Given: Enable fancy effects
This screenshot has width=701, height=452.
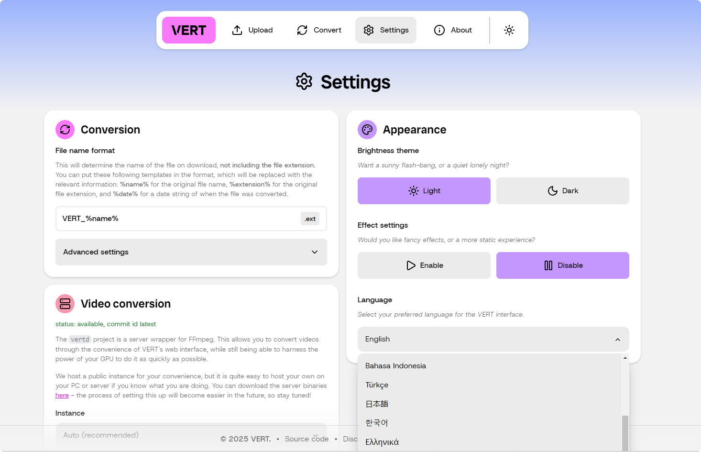Looking at the screenshot, I should (424, 265).
